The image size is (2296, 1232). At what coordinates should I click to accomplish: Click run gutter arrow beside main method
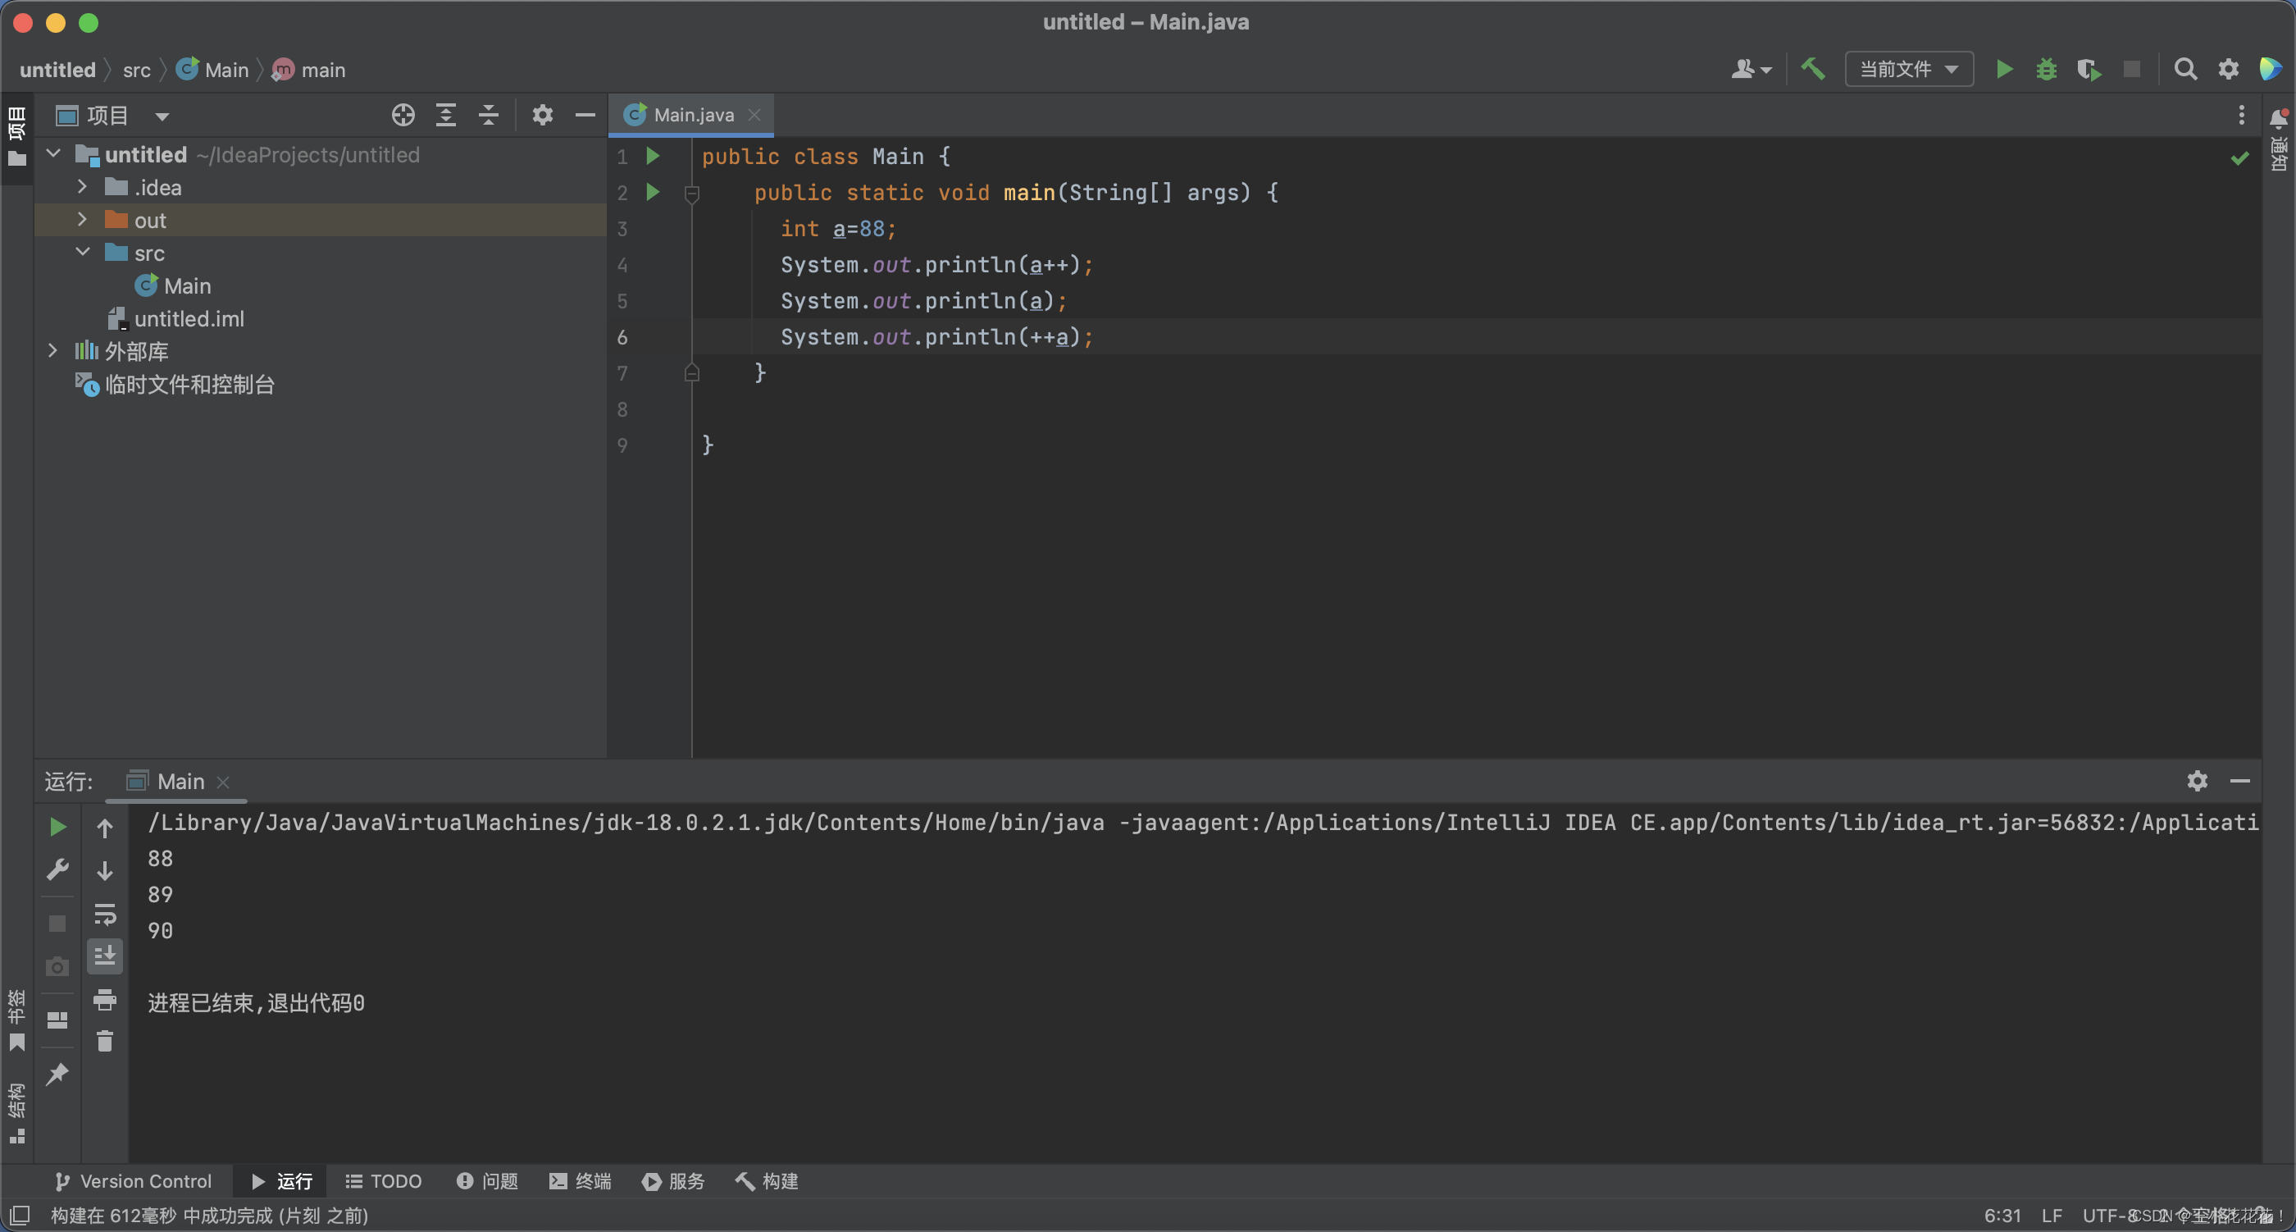[653, 193]
